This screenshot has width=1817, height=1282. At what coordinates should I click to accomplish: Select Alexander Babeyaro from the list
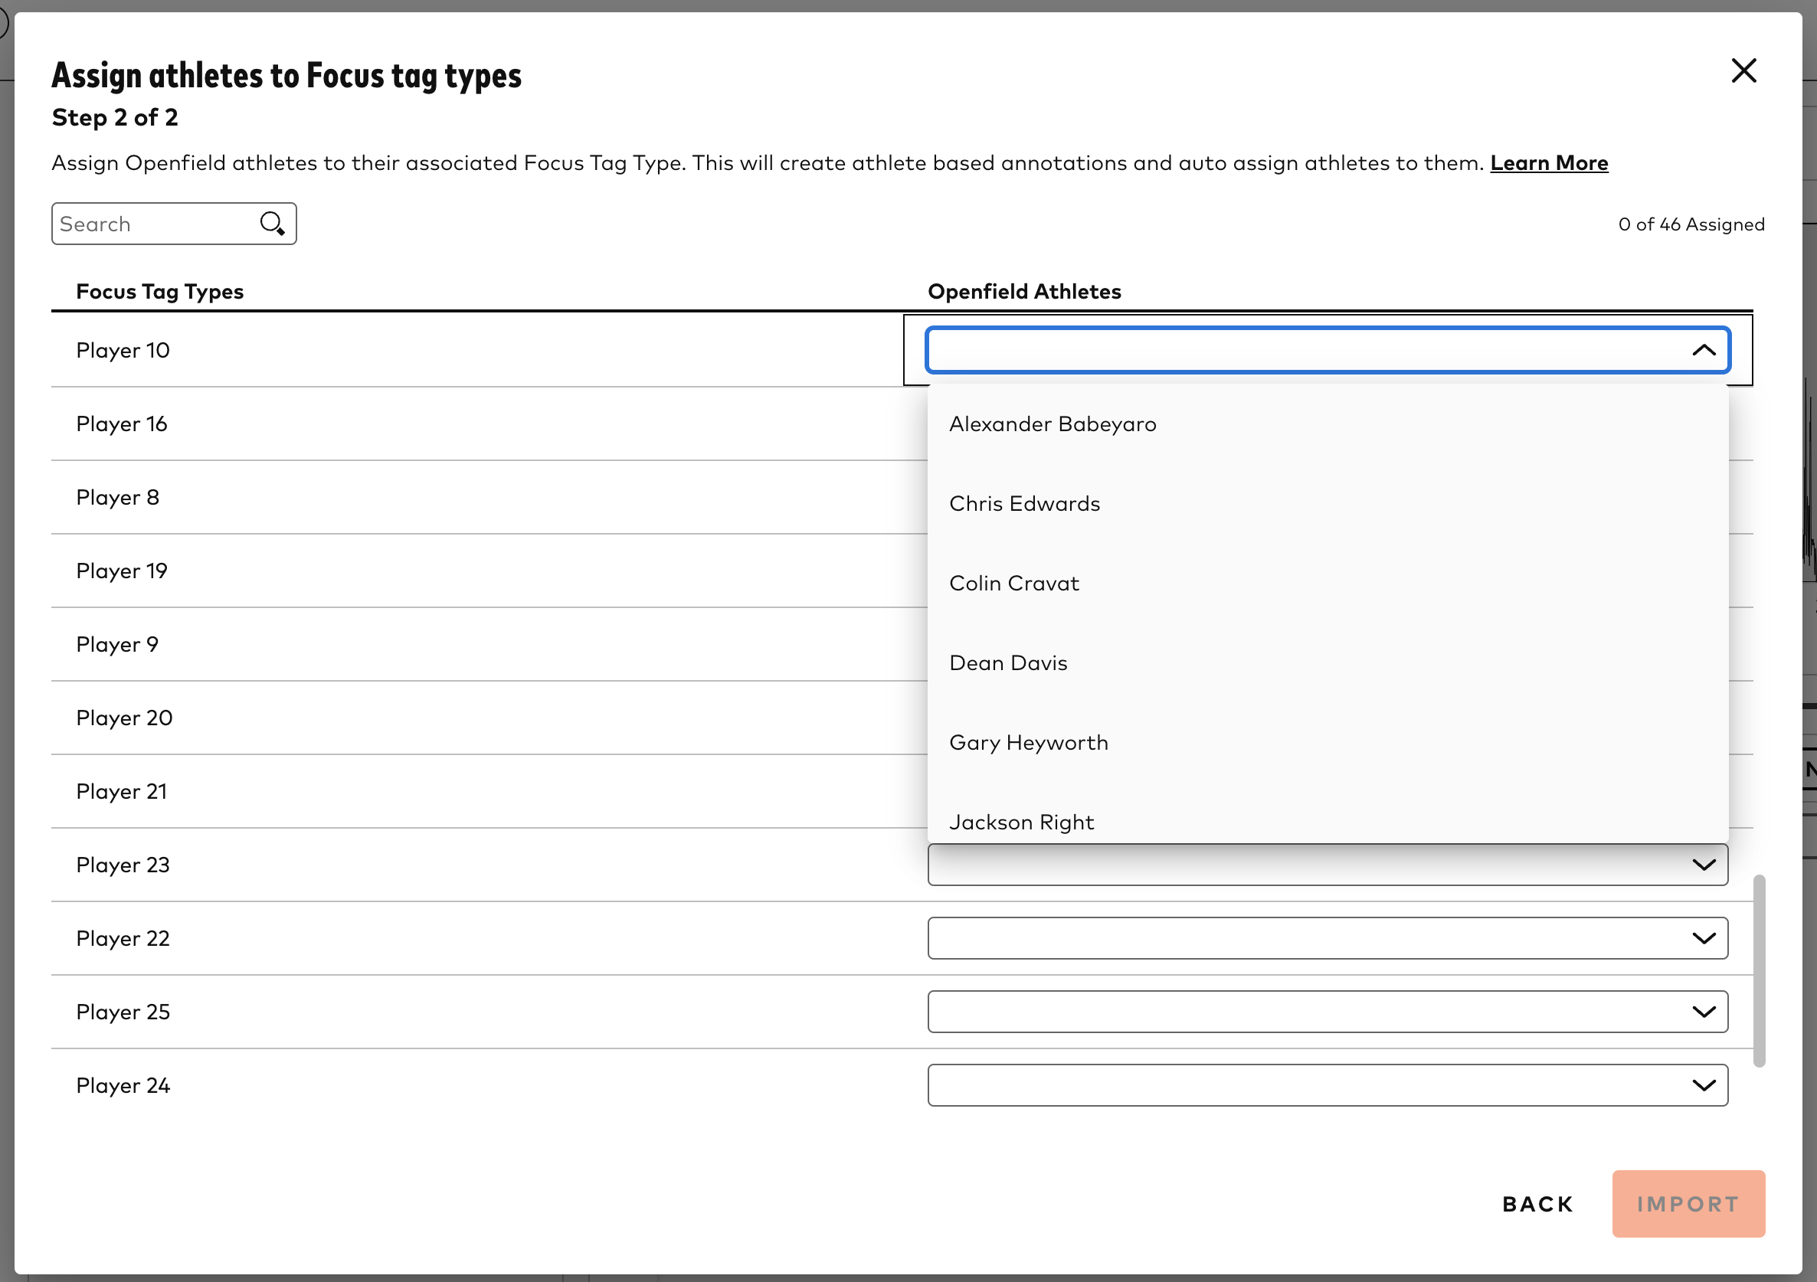[x=1053, y=424]
